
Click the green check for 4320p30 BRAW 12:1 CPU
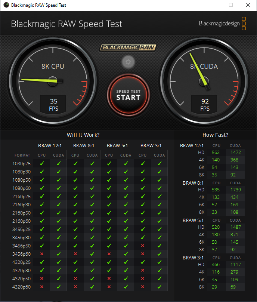pyautogui.click(x=41, y=270)
